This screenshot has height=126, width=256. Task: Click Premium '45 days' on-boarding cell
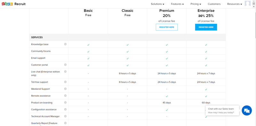pyautogui.click(x=167, y=103)
